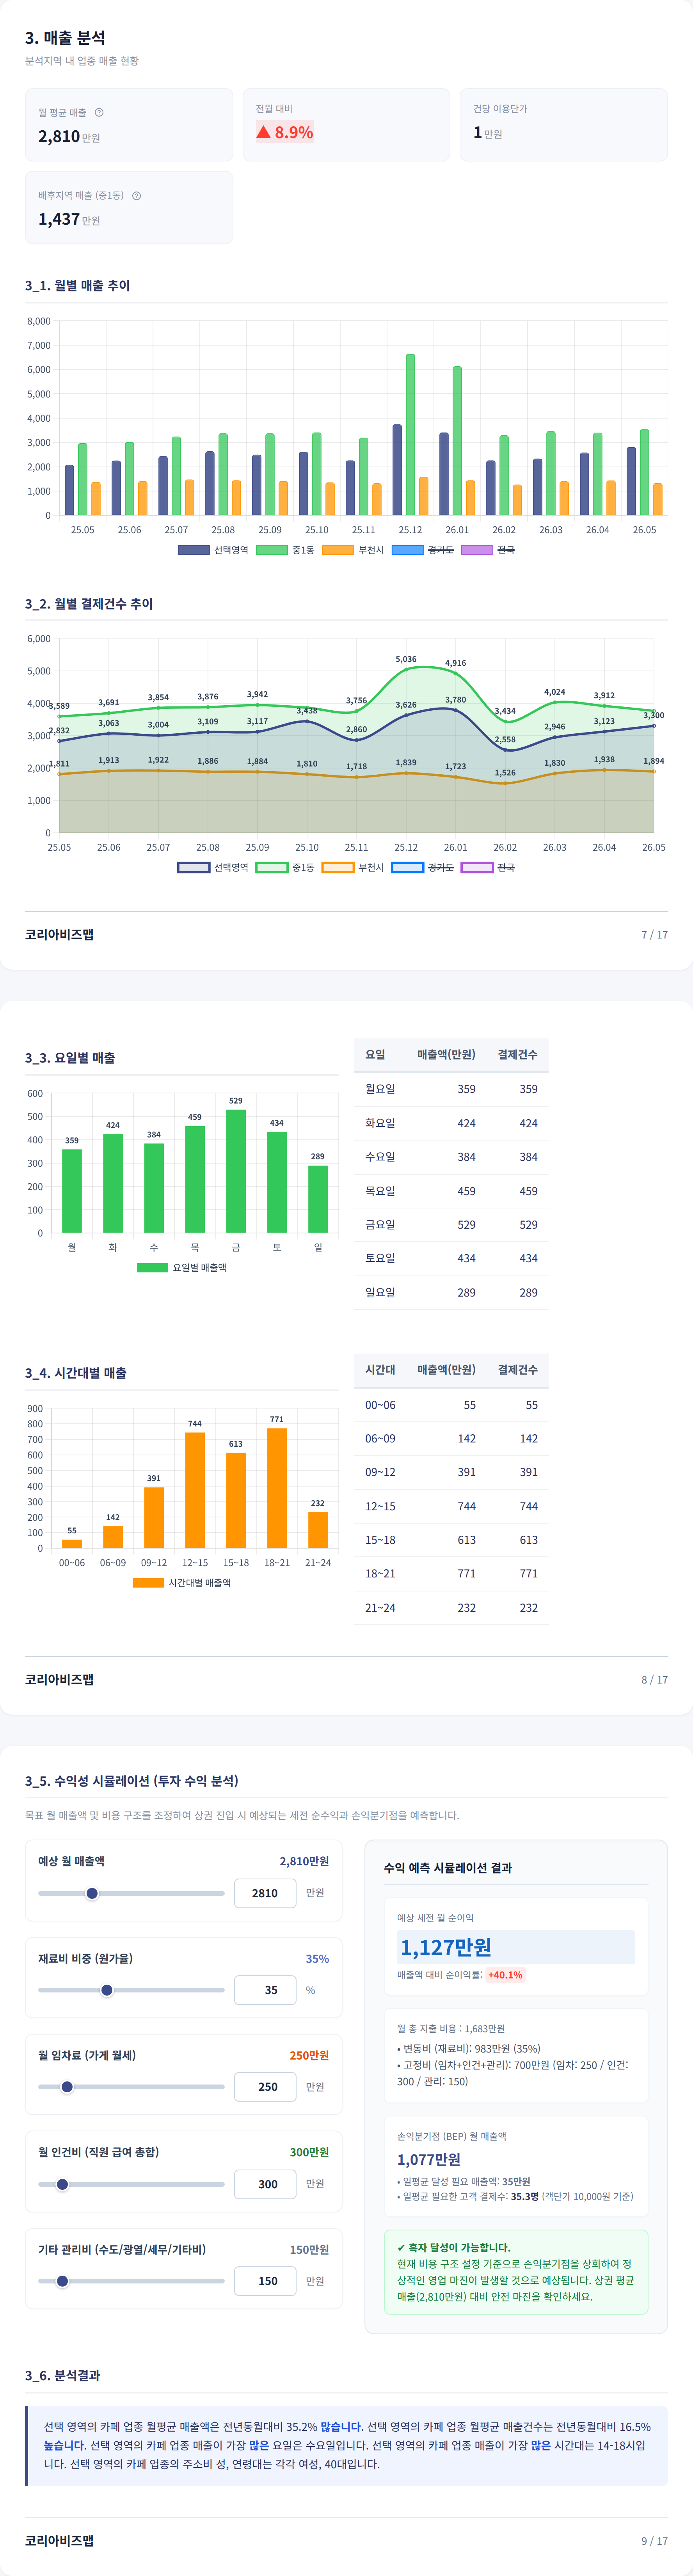Click the 1,127만원 estimated net profit value
Image resolution: width=693 pixels, height=2576 pixels.
[446, 1947]
